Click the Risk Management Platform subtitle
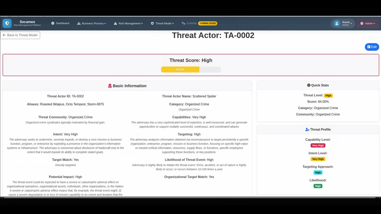Screen dimensions: 381x214 click(27, 25)
